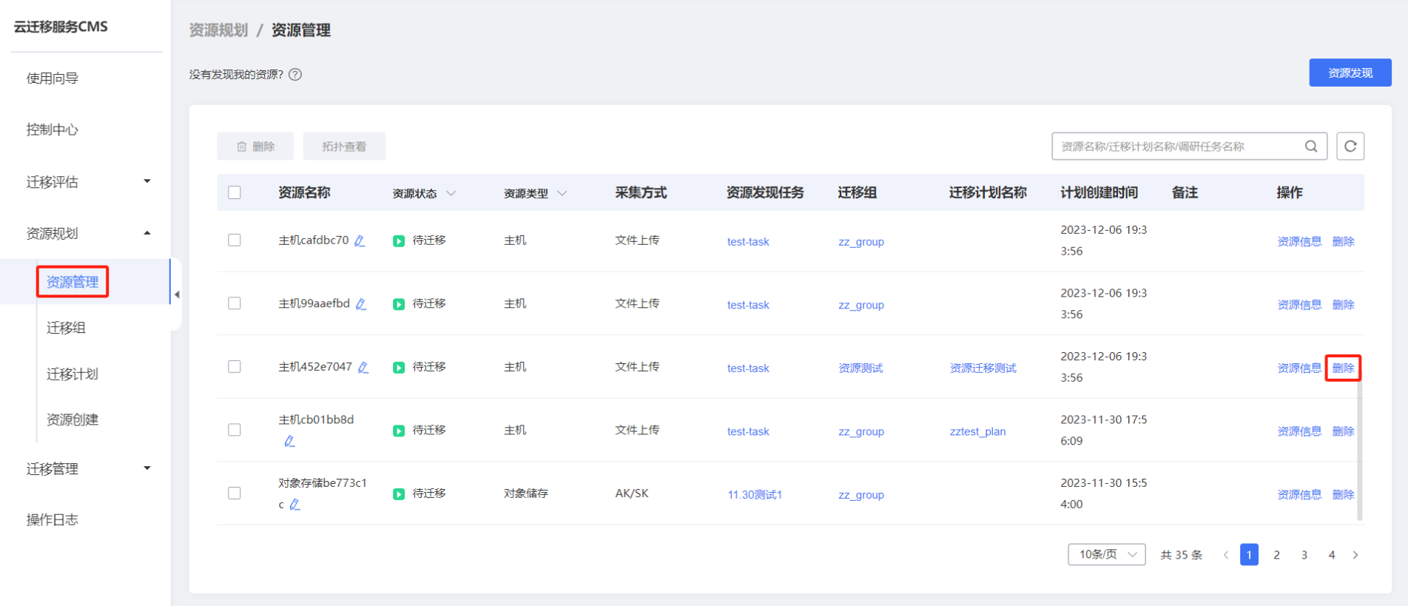The width and height of the screenshot is (1408, 606).
Task: Click pencil icon next to 主机99aaefbd
Action: click(361, 304)
